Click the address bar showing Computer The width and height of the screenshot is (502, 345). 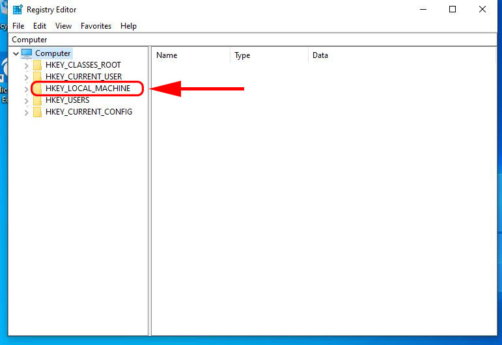click(253, 40)
